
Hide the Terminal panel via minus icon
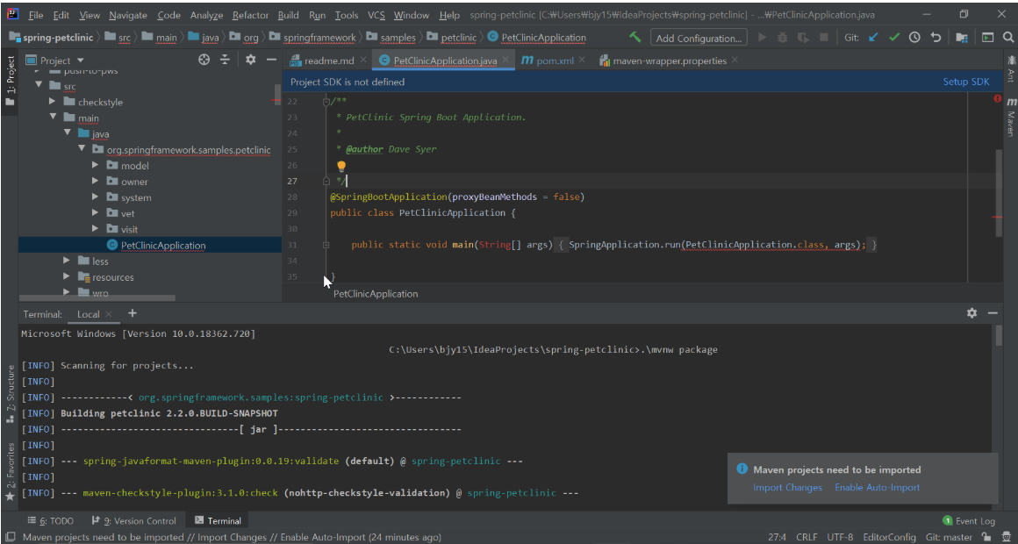pos(993,313)
